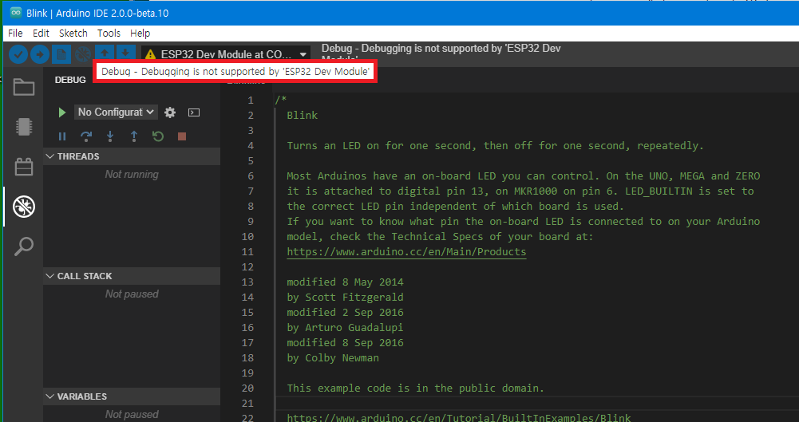Click the Step Into debug control
Image resolution: width=799 pixels, height=422 pixels.
coord(110,136)
